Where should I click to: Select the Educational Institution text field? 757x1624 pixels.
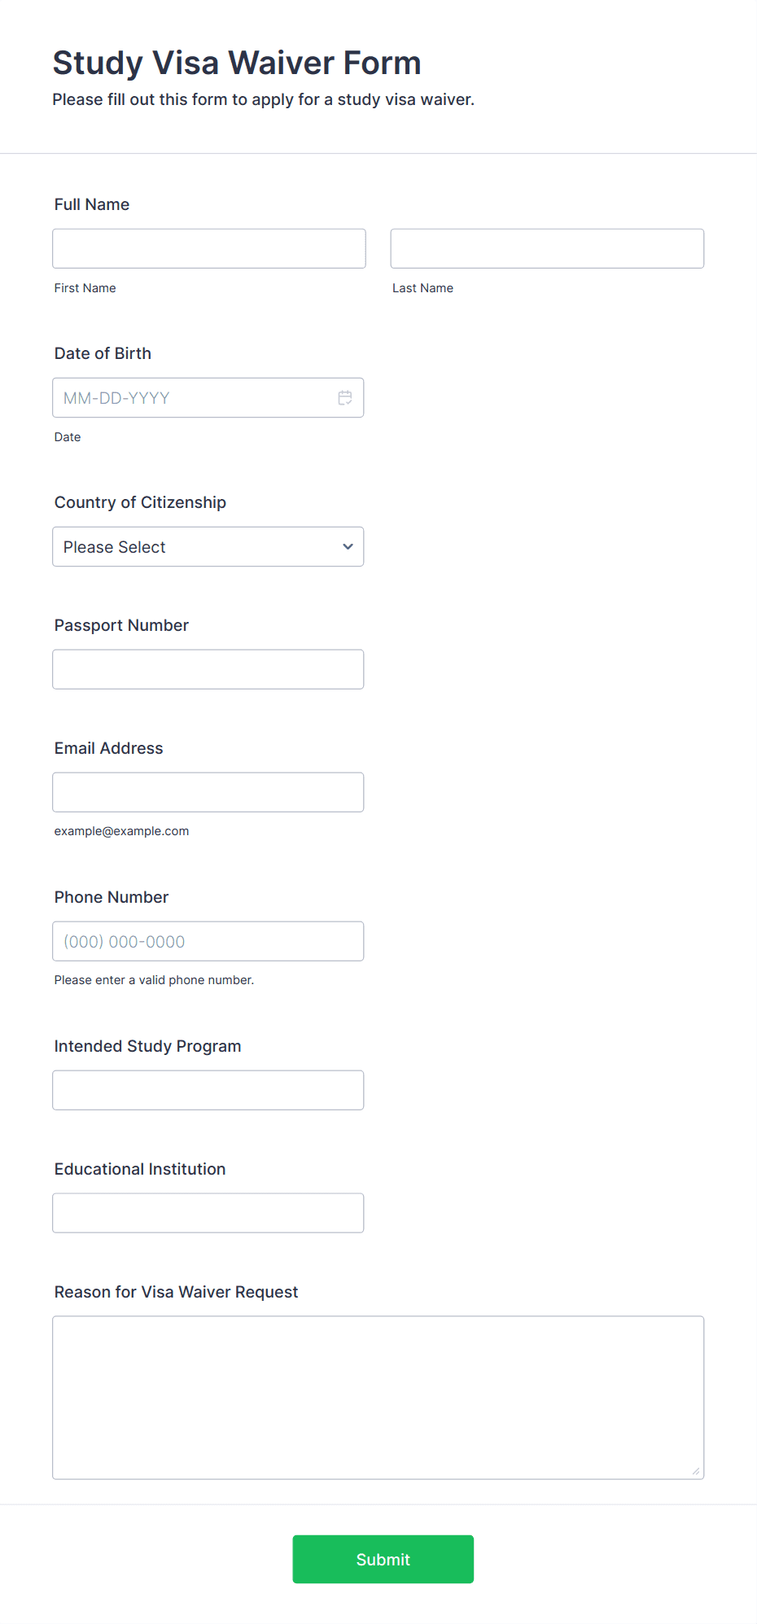tap(208, 1214)
